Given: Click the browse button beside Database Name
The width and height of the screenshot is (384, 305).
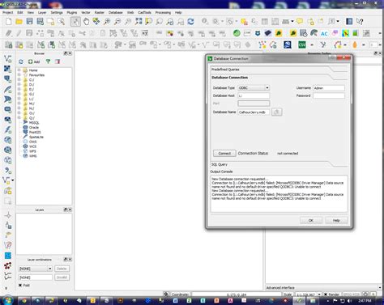Looking at the screenshot, I should pos(277,112).
